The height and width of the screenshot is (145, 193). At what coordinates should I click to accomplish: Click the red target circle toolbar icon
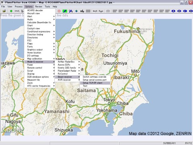tap(59, 11)
